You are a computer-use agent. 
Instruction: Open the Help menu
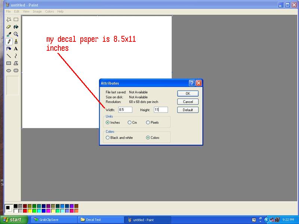click(60, 12)
